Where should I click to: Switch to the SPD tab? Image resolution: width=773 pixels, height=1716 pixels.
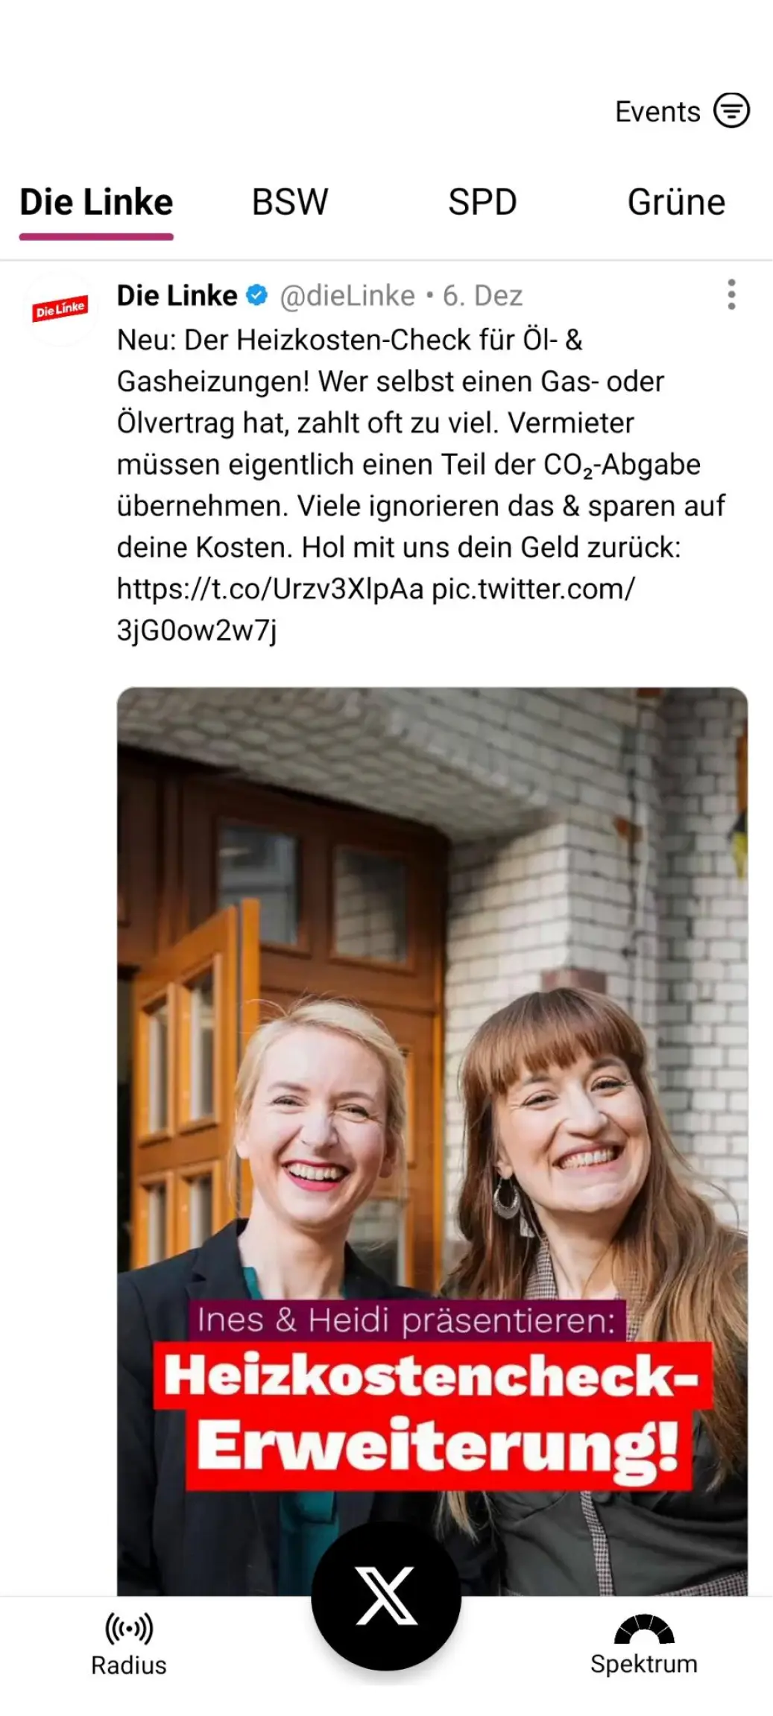click(482, 203)
